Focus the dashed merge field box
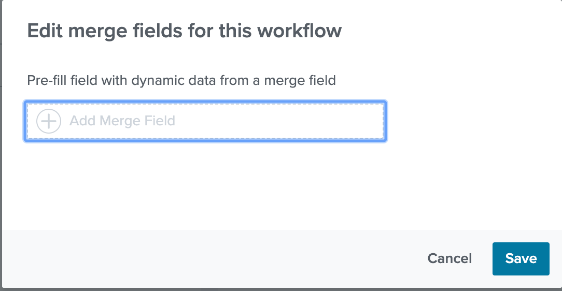 tap(205, 121)
